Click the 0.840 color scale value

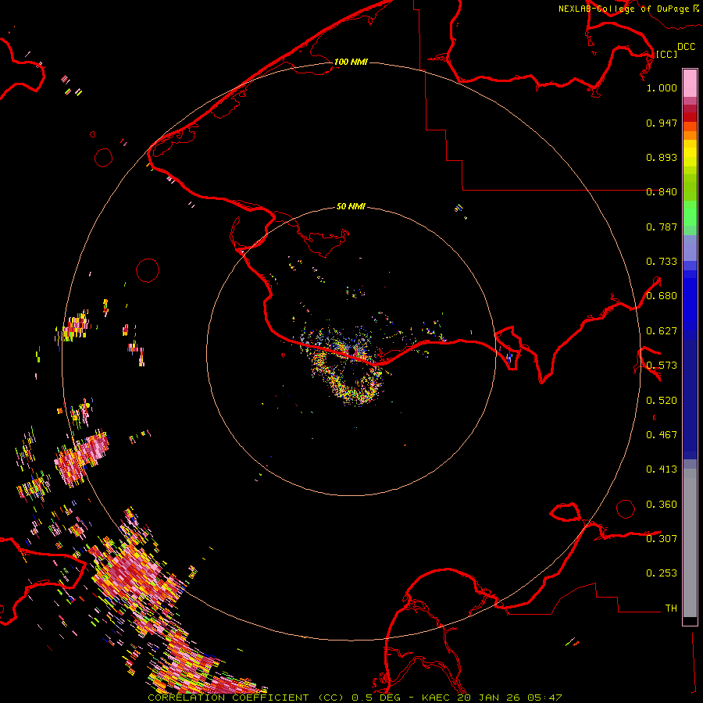coord(662,192)
